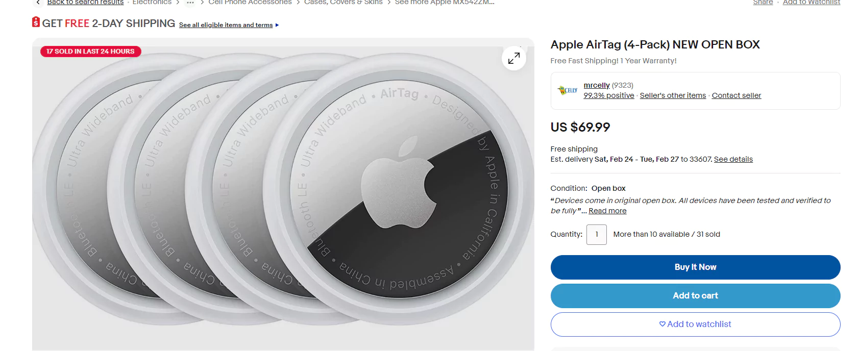The height and width of the screenshot is (351, 859).
Task: Click Add to cart
Action: click(x=695, y=295)
